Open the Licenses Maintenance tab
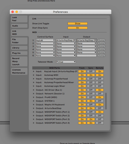129x144 pixels. tap(19, 71)
